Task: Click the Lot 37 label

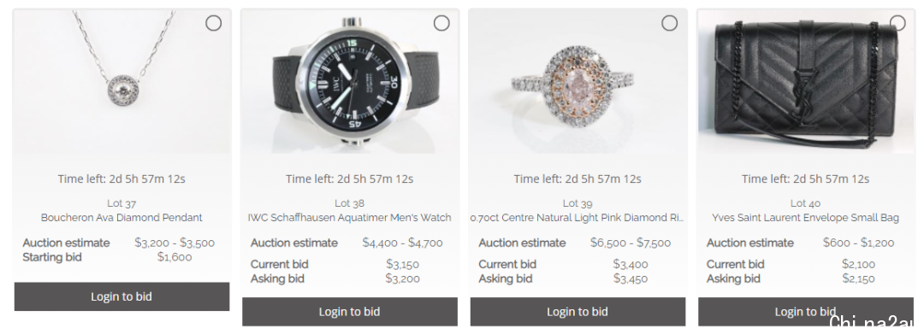Action: pos(122,203)
